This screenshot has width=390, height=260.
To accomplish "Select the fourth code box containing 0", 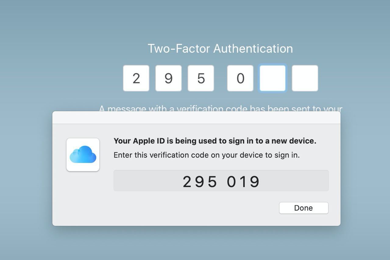I will pyautogui.click(x=240, y=78).
